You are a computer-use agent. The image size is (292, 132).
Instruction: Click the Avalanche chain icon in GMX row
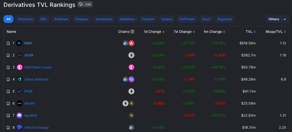131,43
